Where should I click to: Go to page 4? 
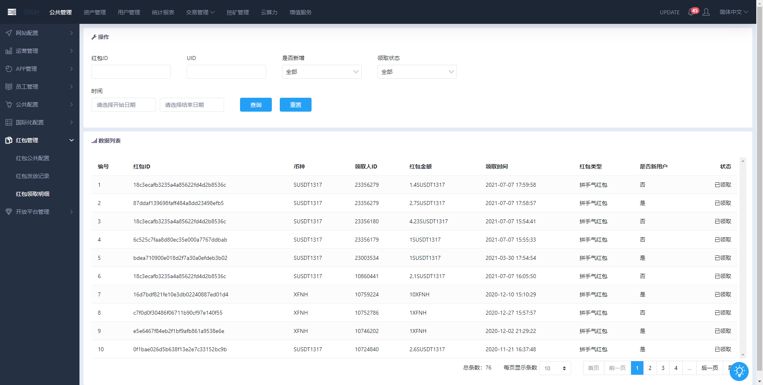pos(676,368)
